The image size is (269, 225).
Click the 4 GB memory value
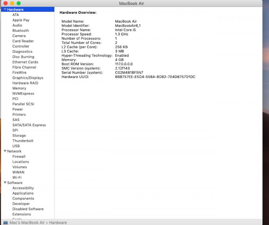[x=119, y=60]
